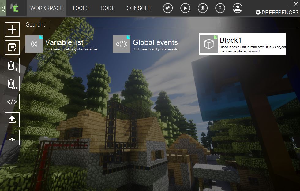This screenshot has width=300, height=191.
Task: Click sidebar export upload tray icon
Action: click(x=12, y=119)
